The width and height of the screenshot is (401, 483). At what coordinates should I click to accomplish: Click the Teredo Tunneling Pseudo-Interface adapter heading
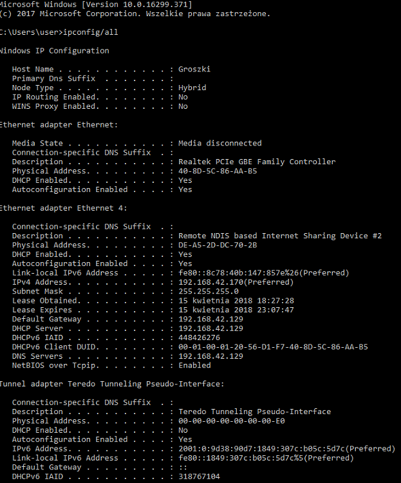click(112, 384)
